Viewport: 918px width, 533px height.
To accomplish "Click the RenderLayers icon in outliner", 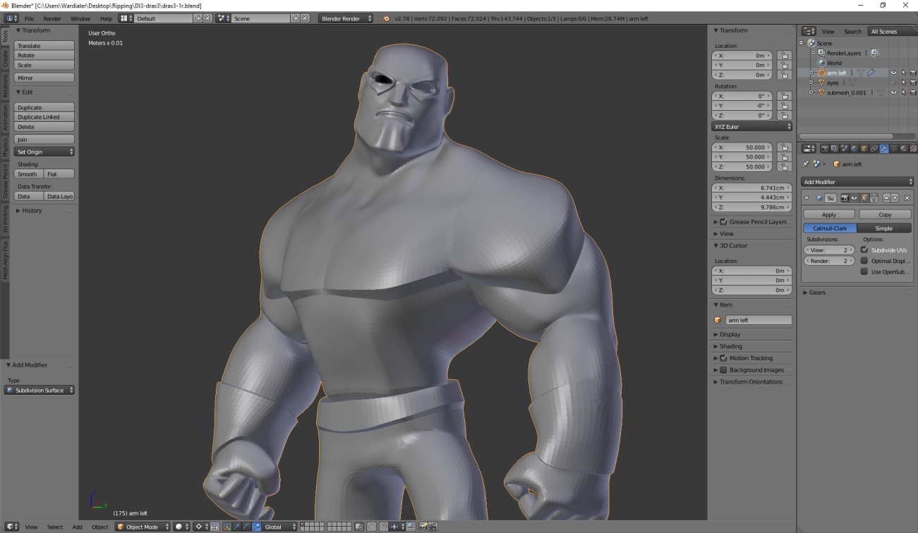I will click(822, 53).
